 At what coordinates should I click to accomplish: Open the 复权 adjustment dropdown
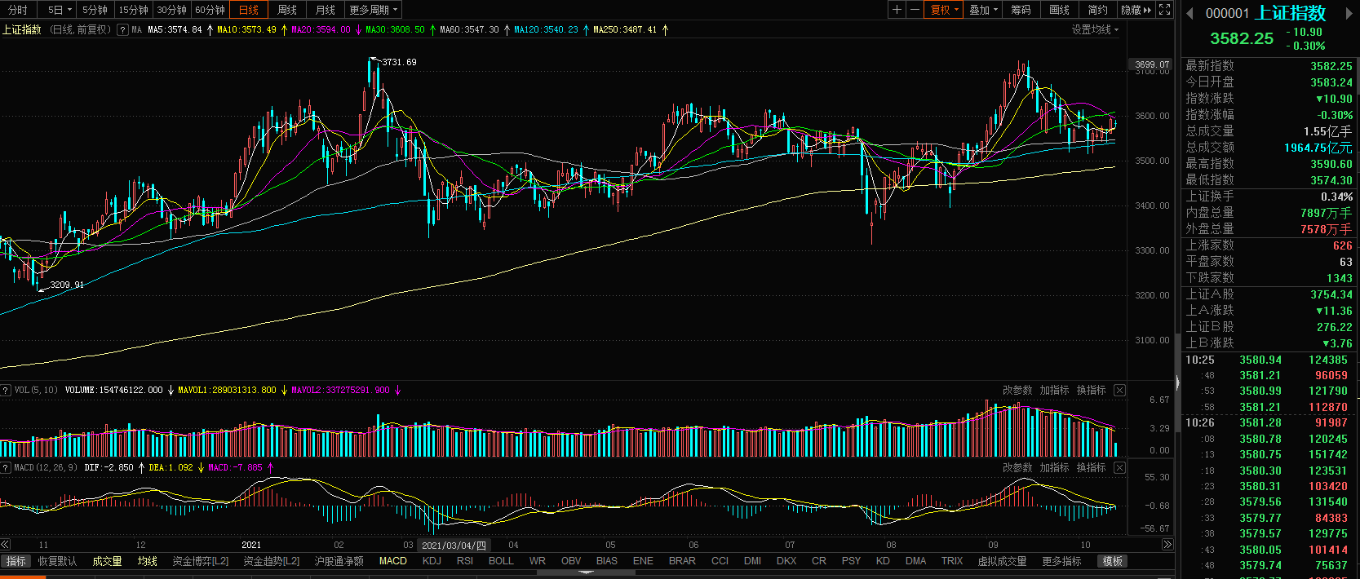coord(945,10)
